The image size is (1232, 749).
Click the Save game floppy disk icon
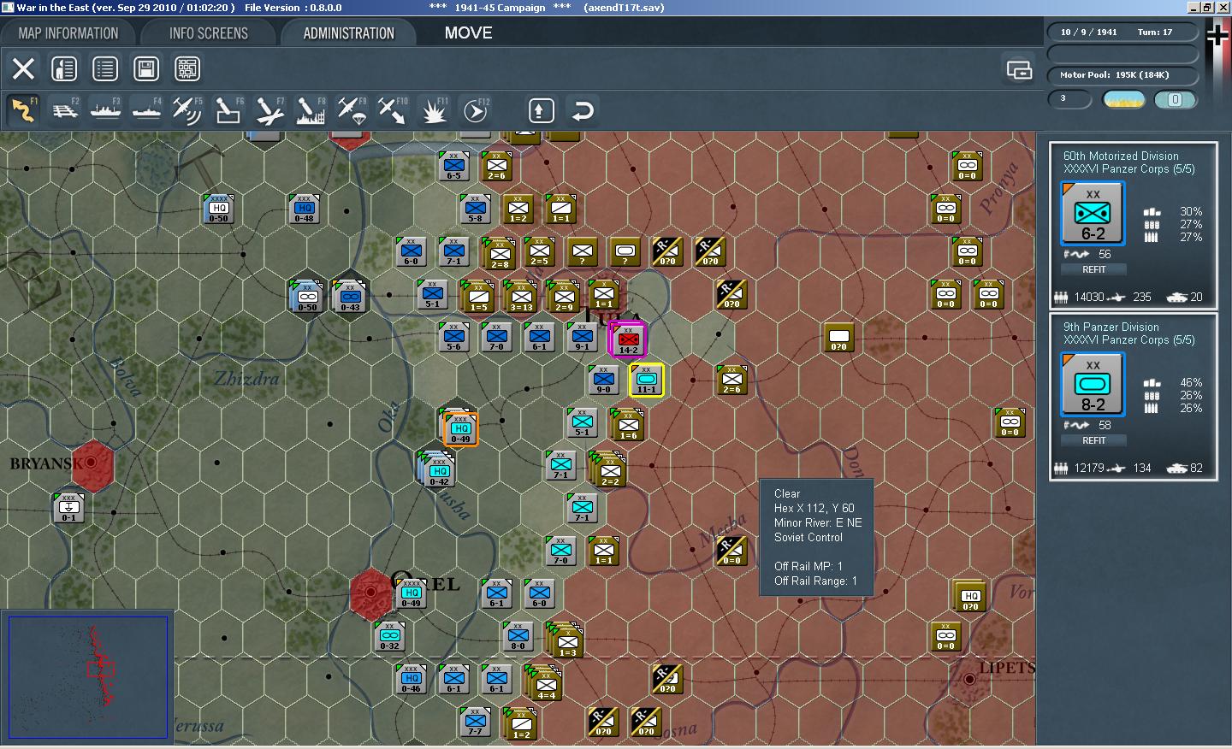coord(146,68)
